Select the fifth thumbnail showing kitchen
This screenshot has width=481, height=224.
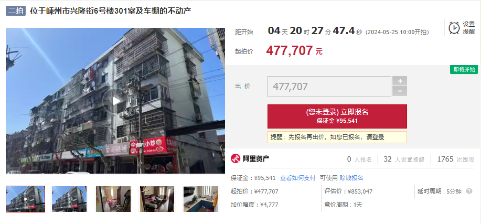pyautogui.click(x=201, y=199)
